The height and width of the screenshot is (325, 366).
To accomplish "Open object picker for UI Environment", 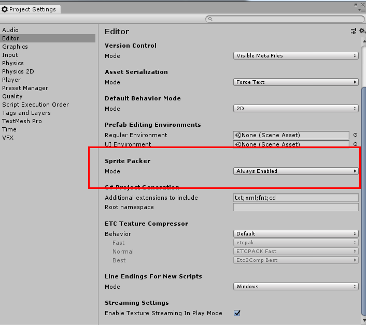I will (355, 144).
